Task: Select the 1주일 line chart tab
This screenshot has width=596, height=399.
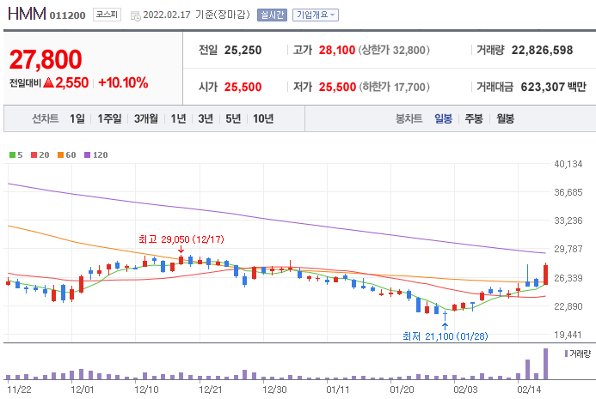Action: pyautogui.click(x=109, y=118)
